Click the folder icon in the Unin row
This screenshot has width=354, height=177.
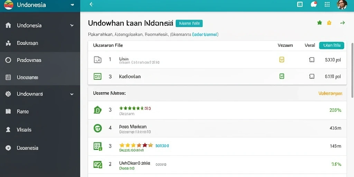[97, 59]
